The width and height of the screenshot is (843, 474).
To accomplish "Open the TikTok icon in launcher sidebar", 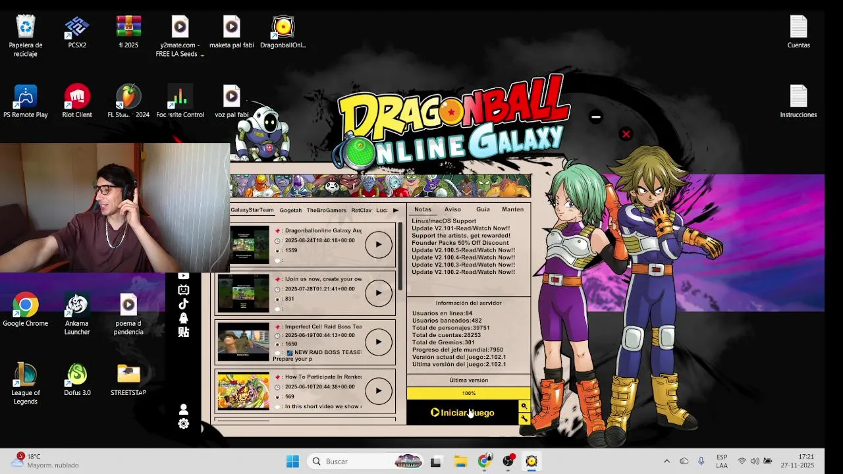I will tap(183, 303).
